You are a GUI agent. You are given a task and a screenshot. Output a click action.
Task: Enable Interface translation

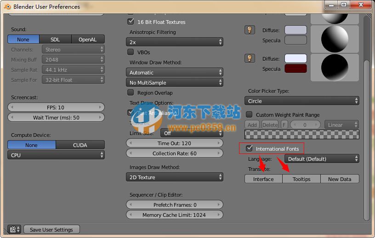pos(263,179)
